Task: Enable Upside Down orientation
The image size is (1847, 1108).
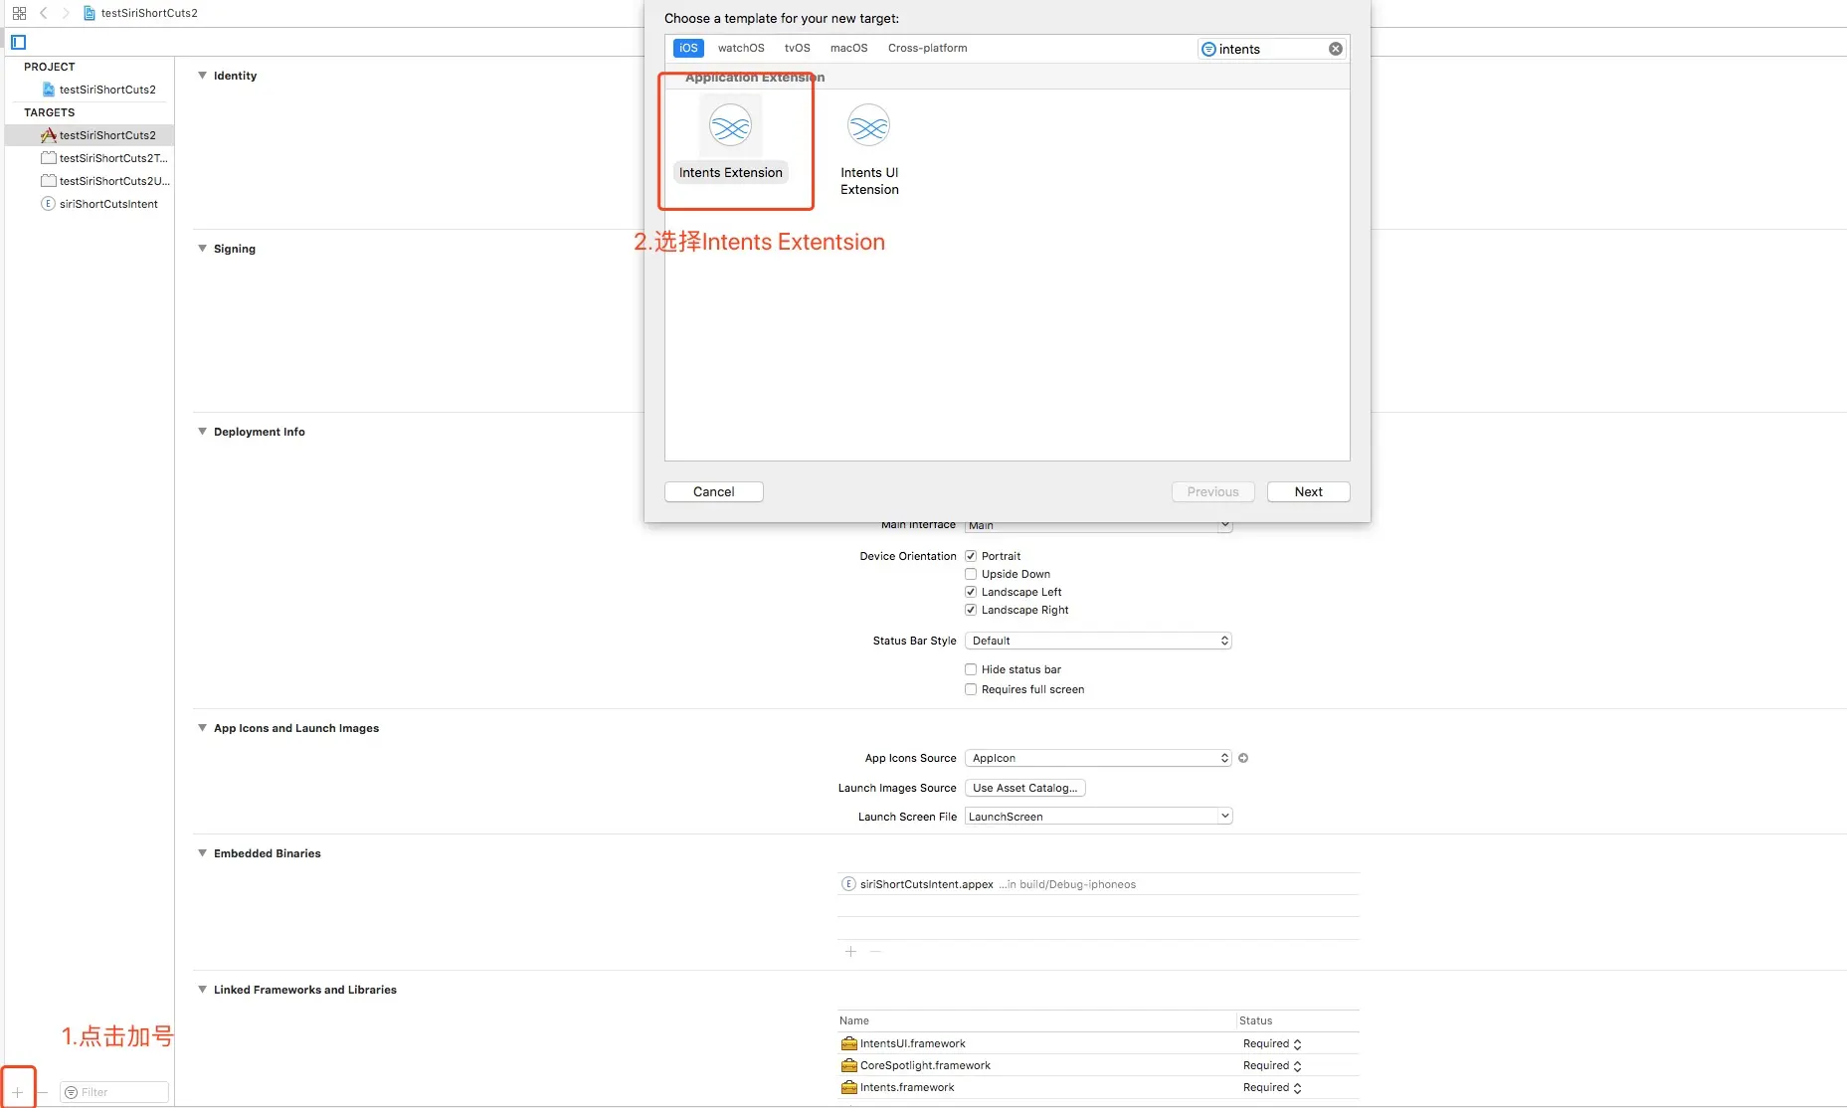Action: tap(971, 574)
